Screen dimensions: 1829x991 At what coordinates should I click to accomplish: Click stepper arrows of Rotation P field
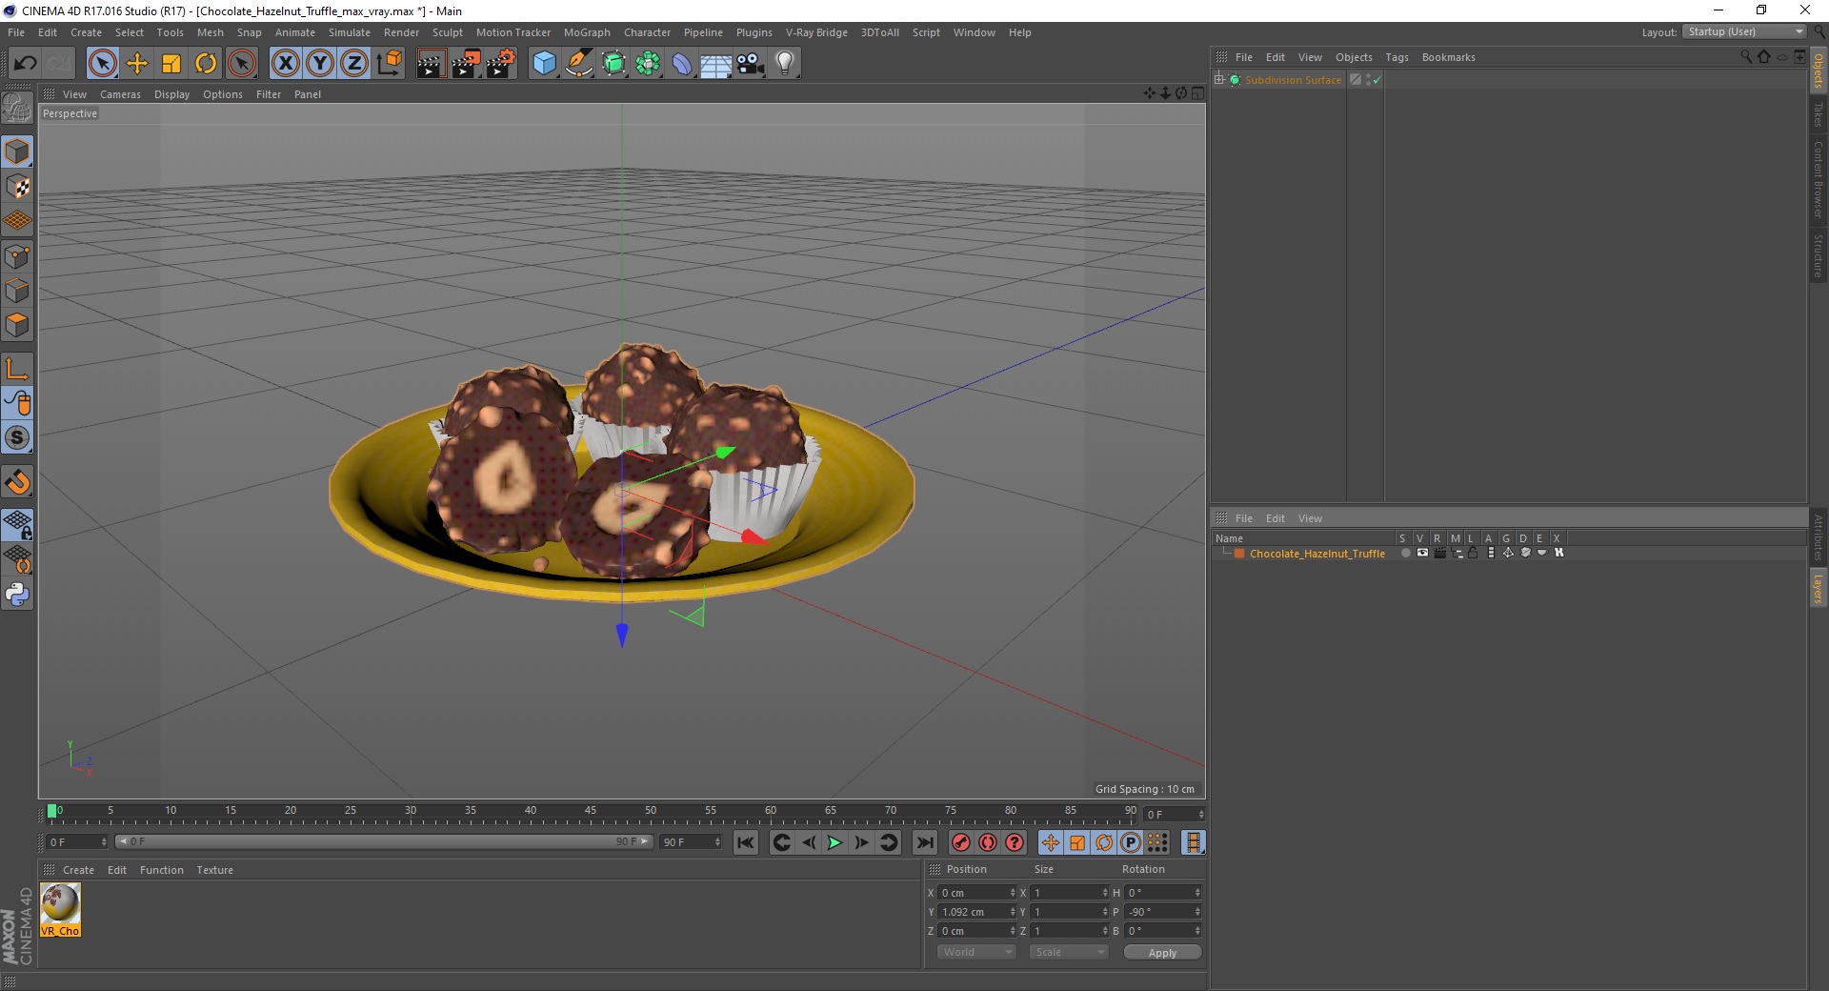point(1197,912)
